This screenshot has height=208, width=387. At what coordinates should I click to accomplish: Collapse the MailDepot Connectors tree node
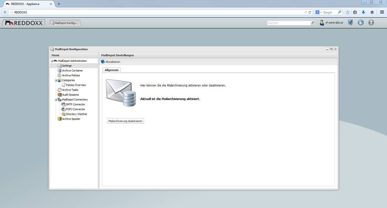55,100
